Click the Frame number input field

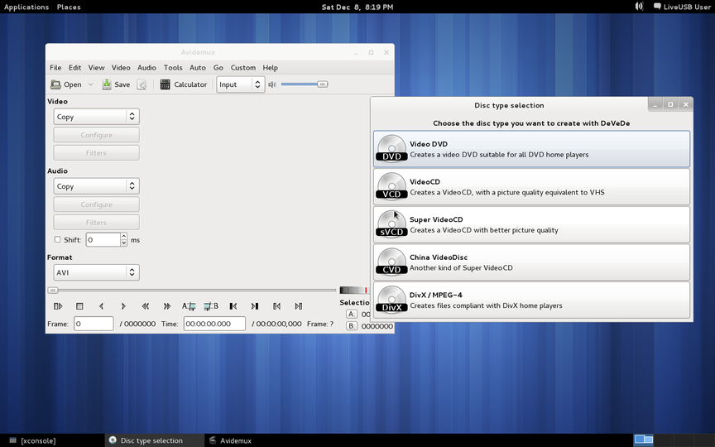click(94, 324)
